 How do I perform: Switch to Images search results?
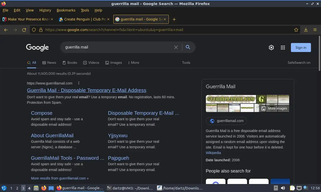114,63
